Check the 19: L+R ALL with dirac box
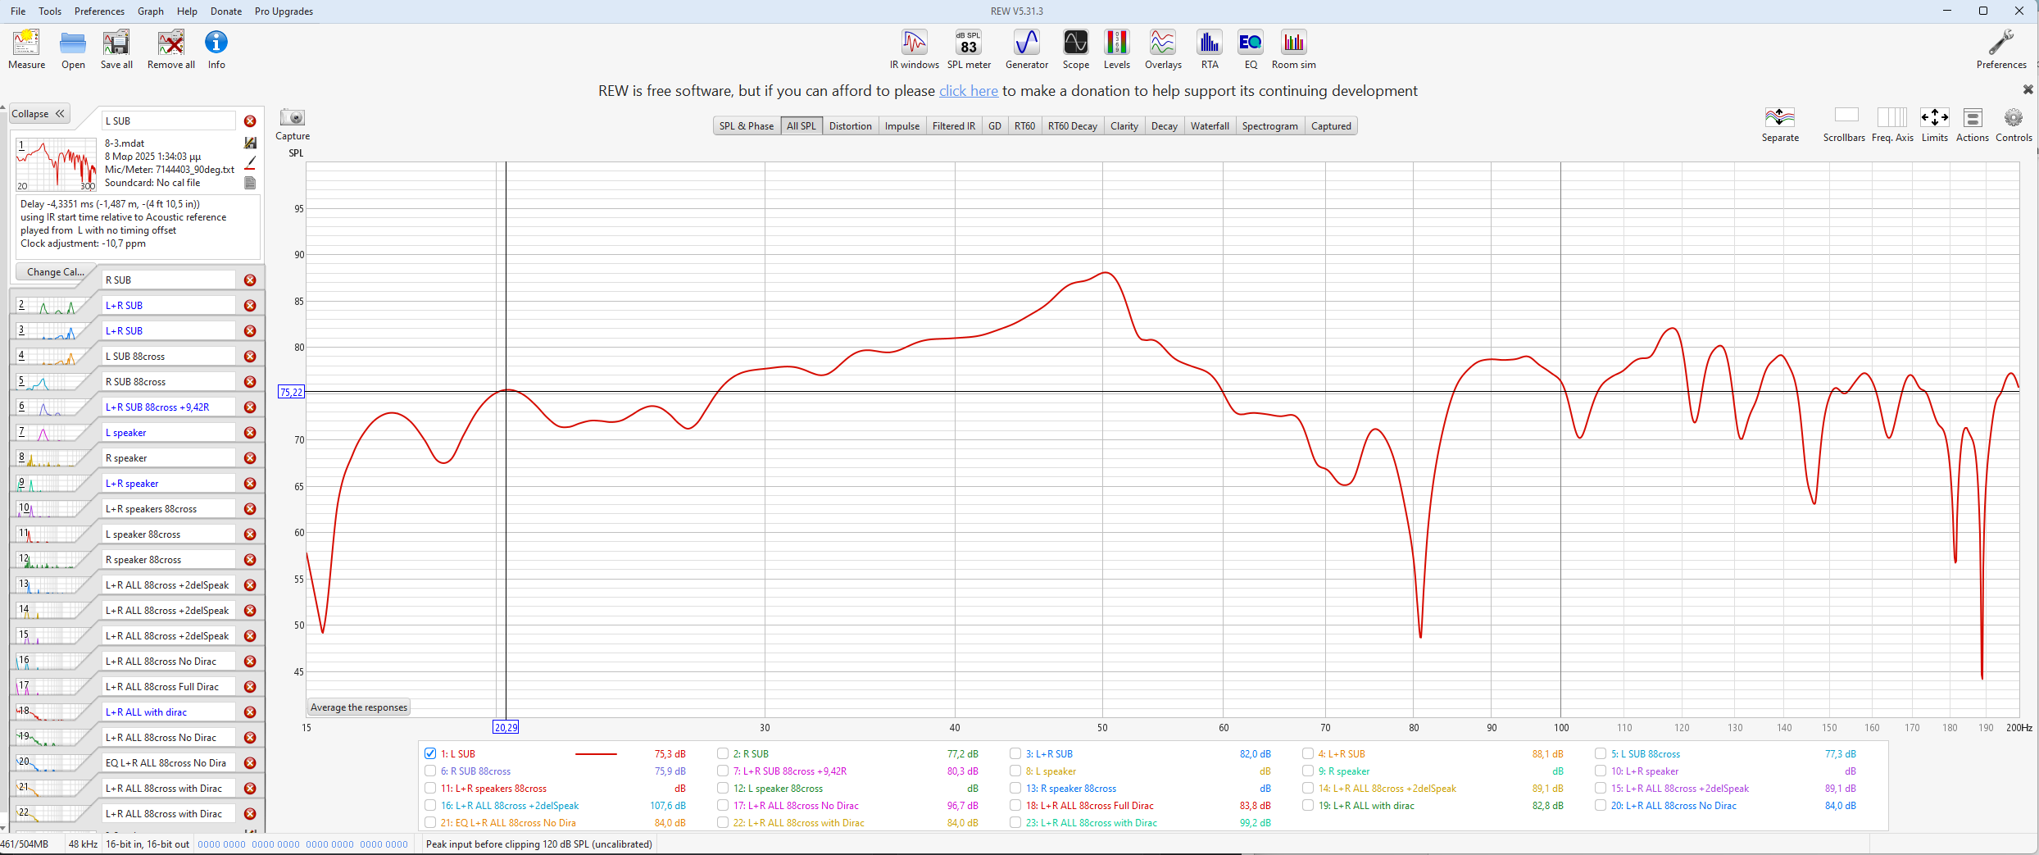Screen dimensions: 2039x855 [1308, 805]
